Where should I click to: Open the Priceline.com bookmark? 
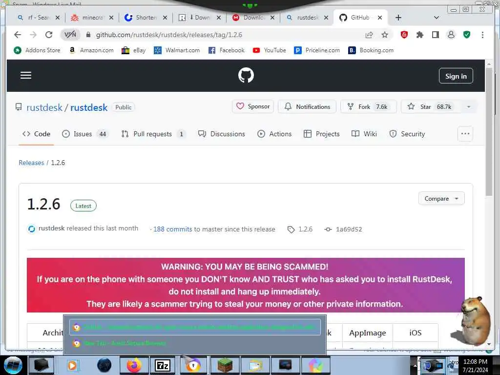317,50
